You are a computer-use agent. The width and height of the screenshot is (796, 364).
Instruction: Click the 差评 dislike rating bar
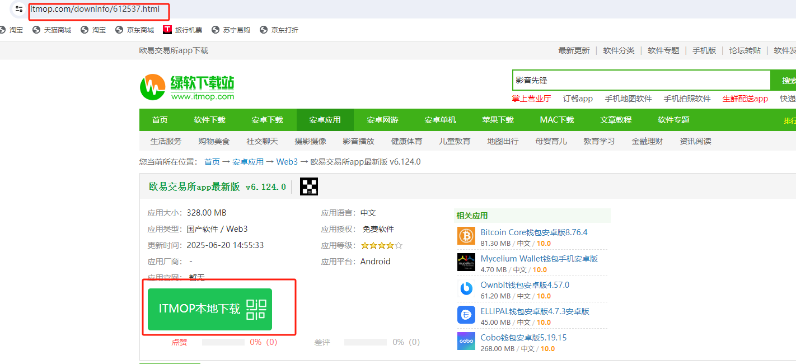pyautogui.click(x=365, y=342)
